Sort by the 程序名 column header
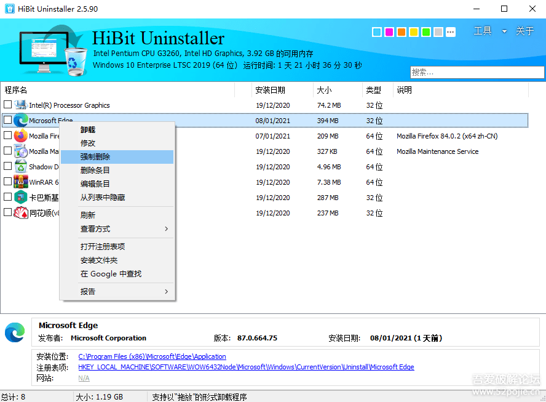546x402 pixels. (117, 90)
